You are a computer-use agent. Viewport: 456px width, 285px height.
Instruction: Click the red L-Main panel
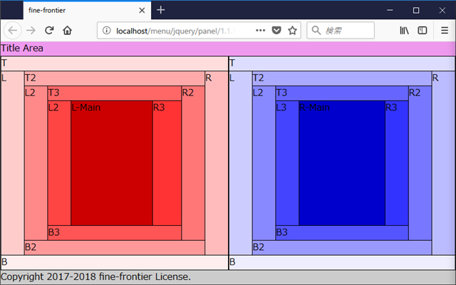pos(112,163)
